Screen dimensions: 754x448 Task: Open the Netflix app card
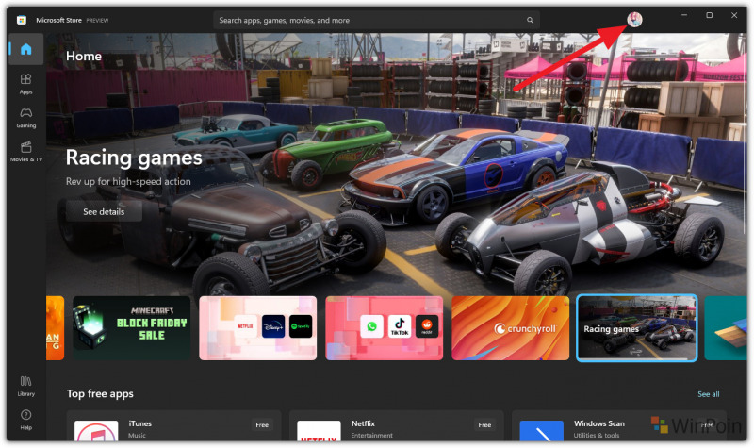point(396,426)
